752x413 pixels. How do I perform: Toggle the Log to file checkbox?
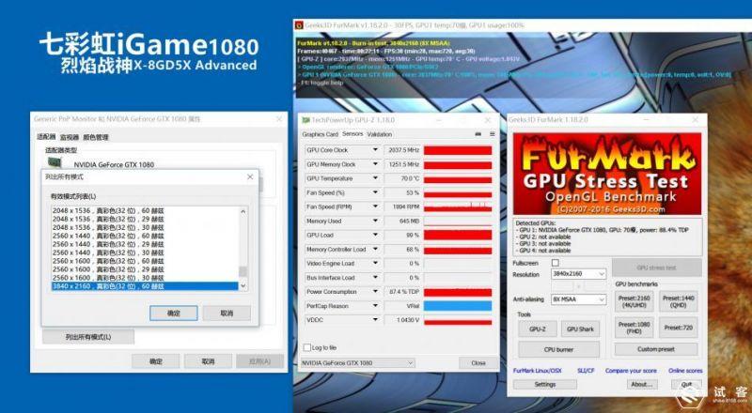pyautogui.click(x=307, y=347)
